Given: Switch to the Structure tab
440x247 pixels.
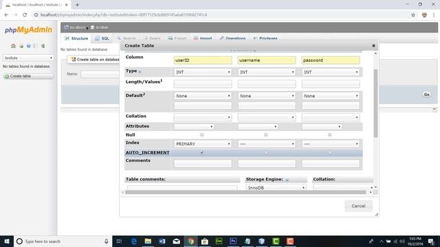Looking at the screenshot, I should pyautogui.click(x=76, y=38).
